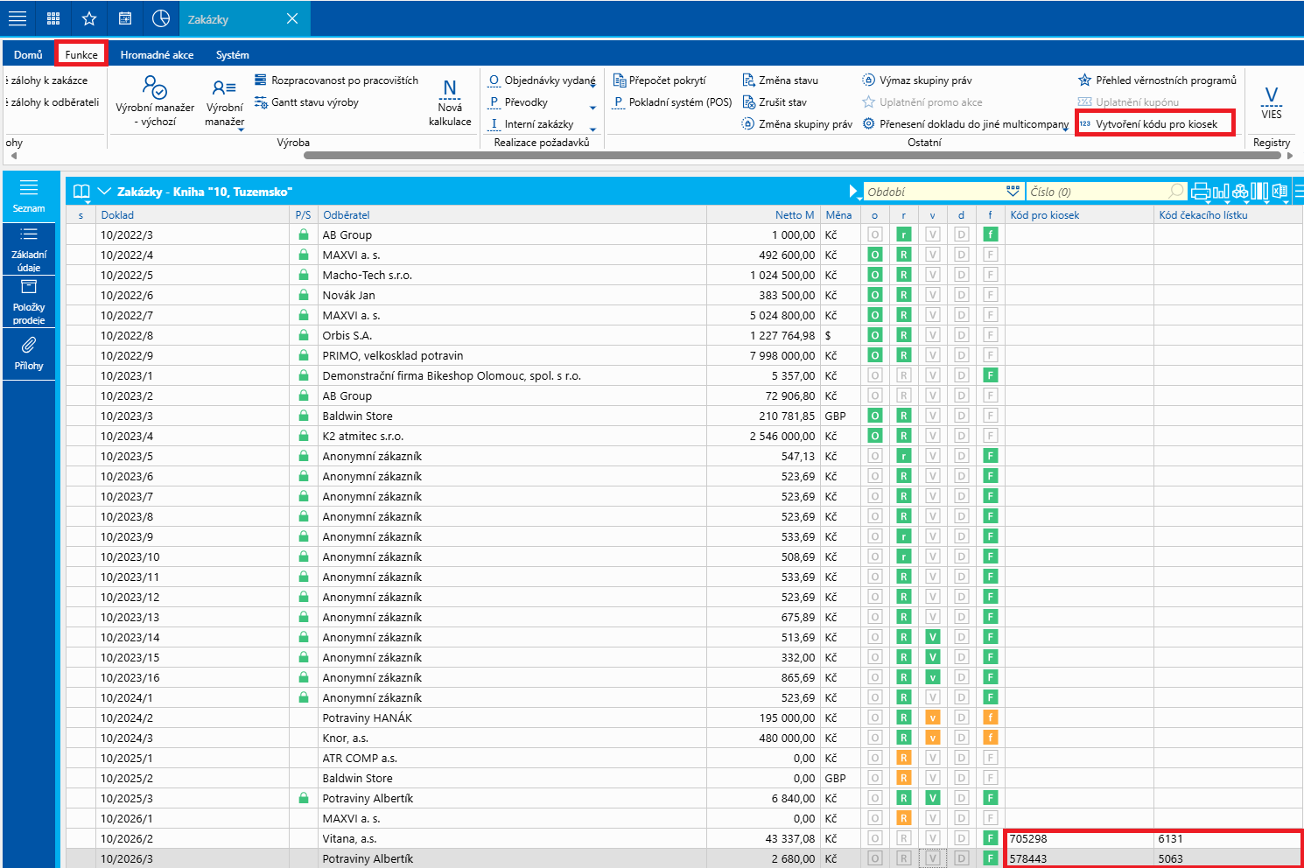This screenshot has height=868, width=1304.
Task: Open Přílohy paperclip in sidebar
Action: (x=29, y=353)
